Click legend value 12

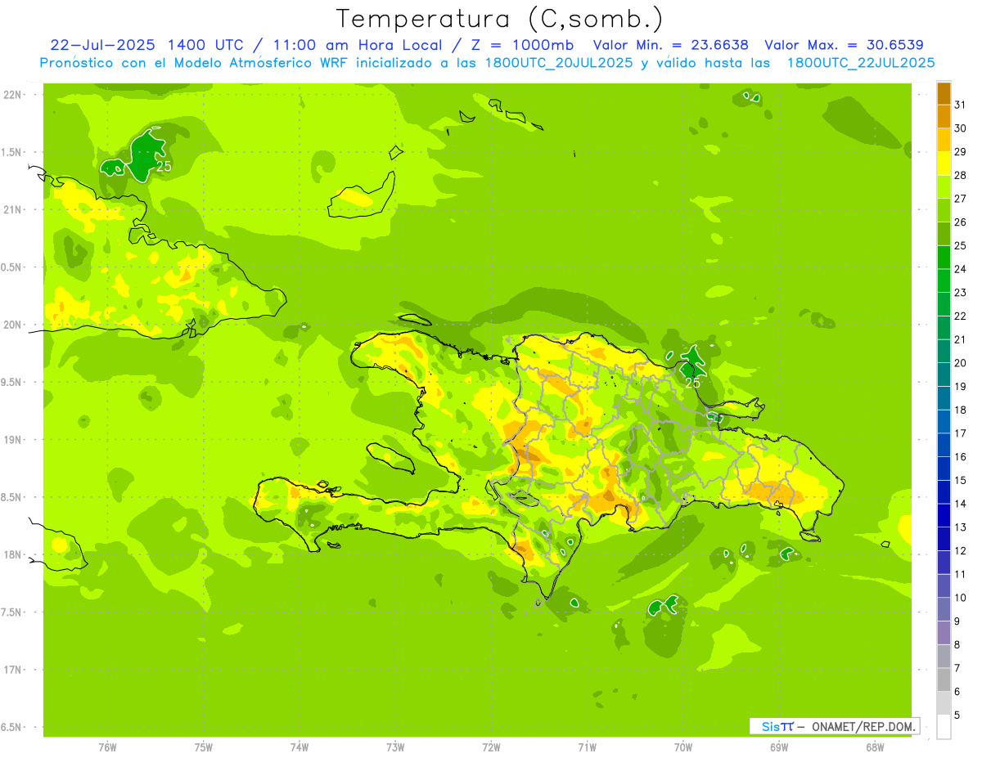(961, 551)
